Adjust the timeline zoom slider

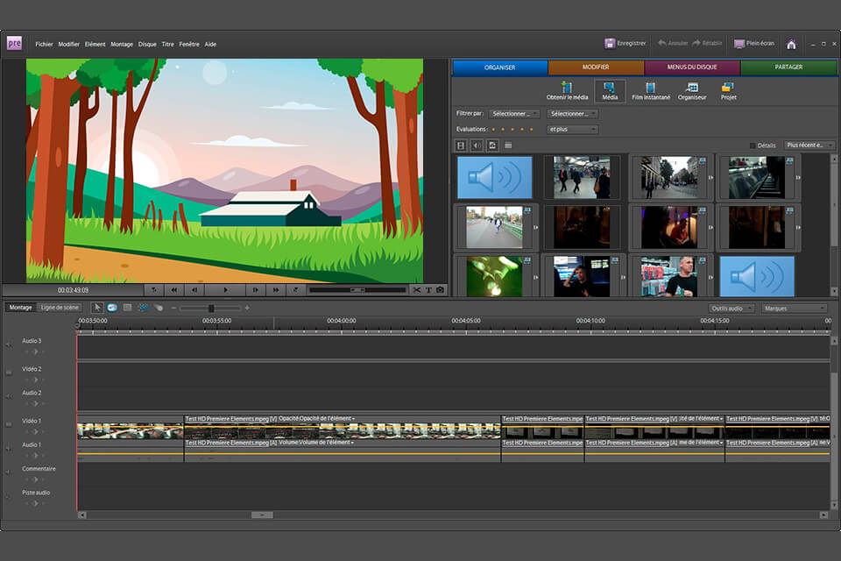click(x=210, y=308)
